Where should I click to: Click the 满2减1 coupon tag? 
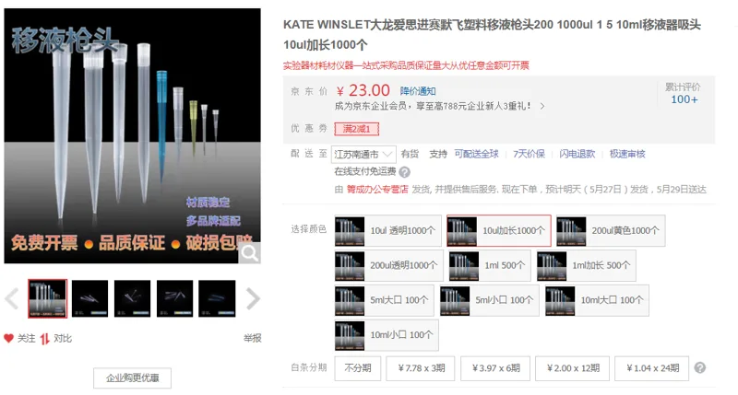[357, 129]
